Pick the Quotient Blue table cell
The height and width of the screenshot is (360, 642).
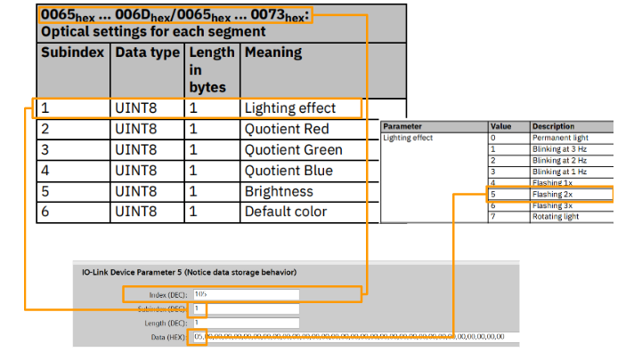click(x=288, y=170)
